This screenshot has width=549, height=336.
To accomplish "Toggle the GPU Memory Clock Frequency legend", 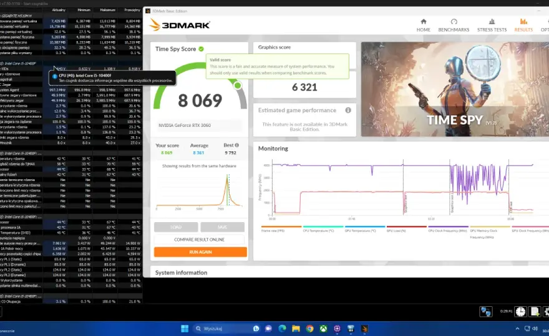I will point(490,232).
